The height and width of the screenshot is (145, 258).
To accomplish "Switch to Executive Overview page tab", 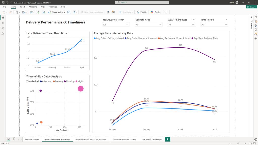I will coord(32,139).
